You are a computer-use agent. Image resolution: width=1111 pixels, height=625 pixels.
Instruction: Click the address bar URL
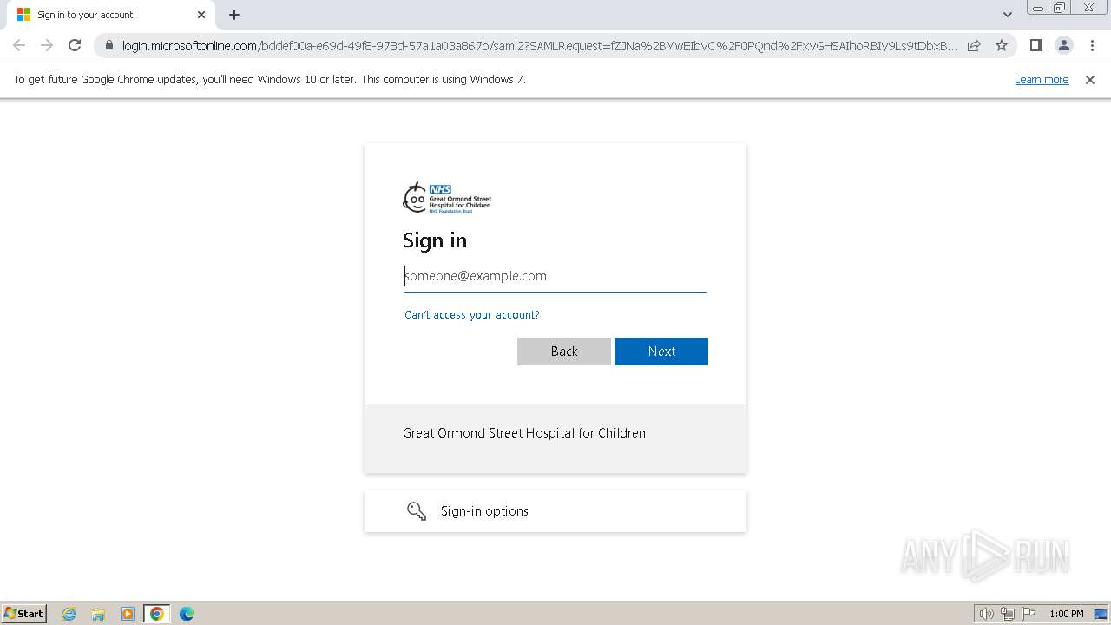click(539, 45)
